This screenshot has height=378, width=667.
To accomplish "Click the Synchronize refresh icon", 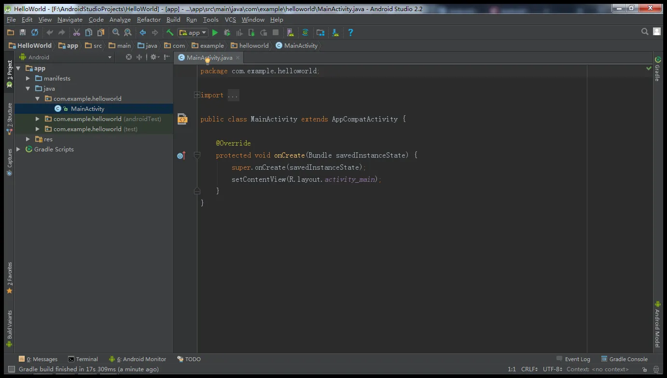I will 35,33.
